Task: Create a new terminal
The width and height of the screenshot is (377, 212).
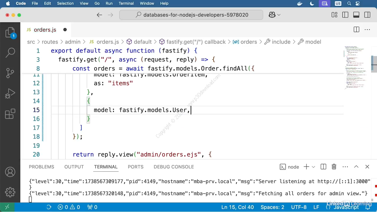Action: 306,167
